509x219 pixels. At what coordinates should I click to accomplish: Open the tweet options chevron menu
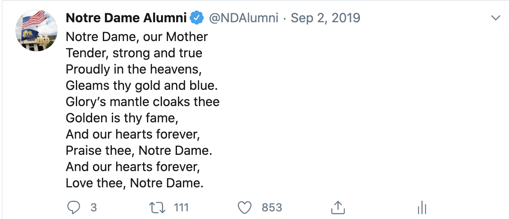click(x=496, y=18)
